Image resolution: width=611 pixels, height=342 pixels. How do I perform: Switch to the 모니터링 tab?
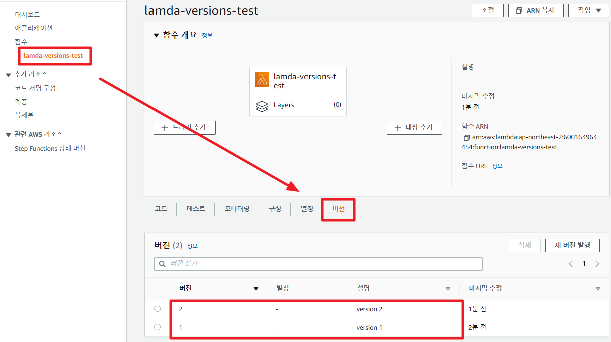pyautogui.click(x=237, y=209)
